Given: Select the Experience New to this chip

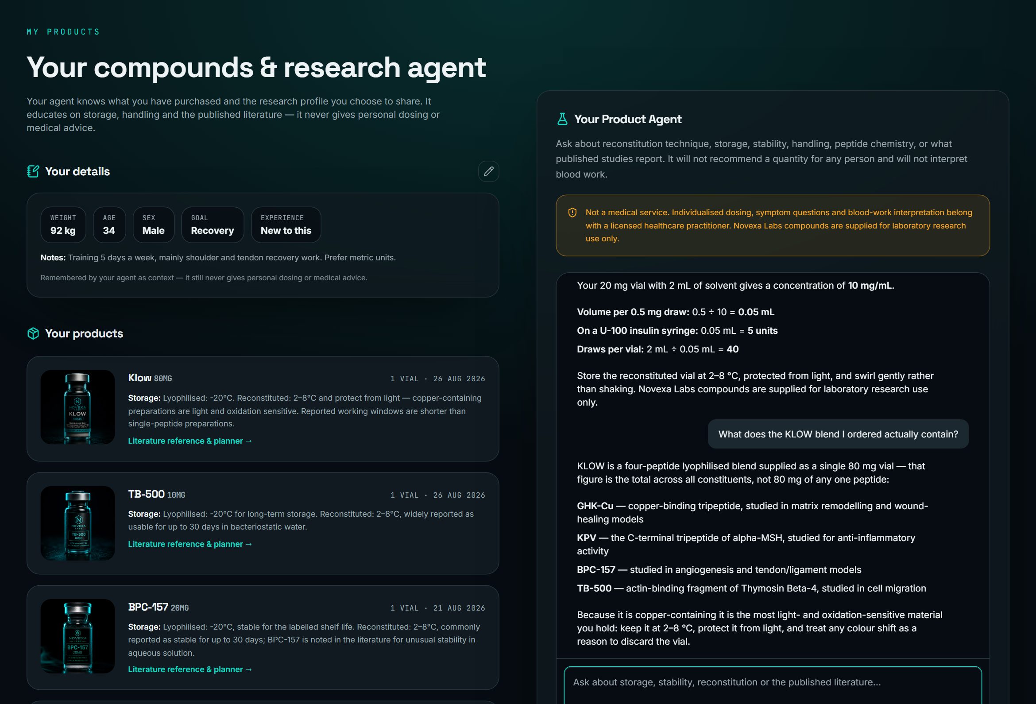Looking at the screenshot, I should tap(286, 225).
